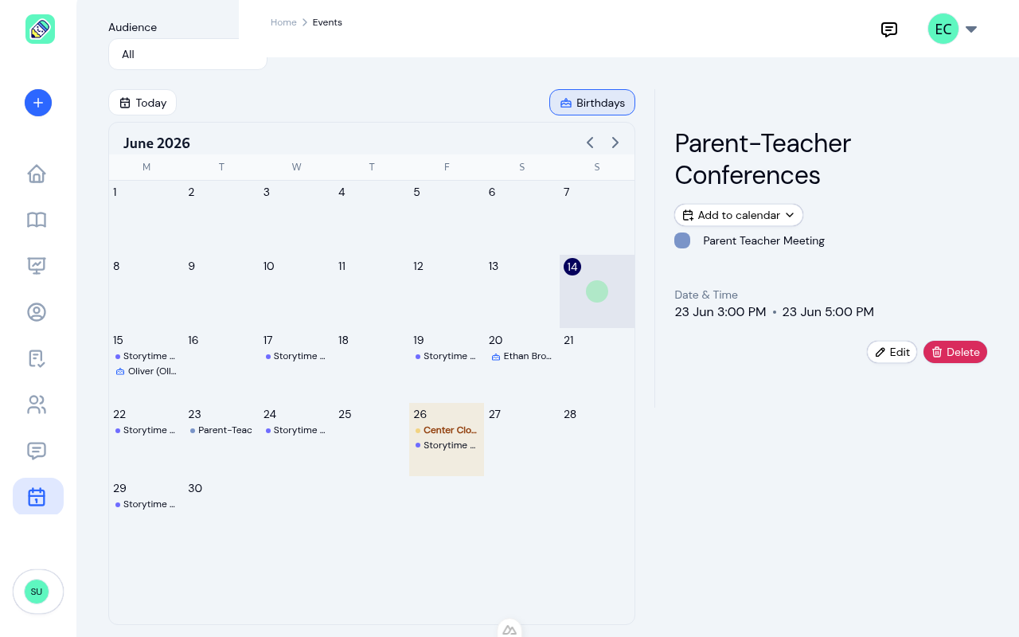Toggle the Birthdays filter button
Screen dimensions: 1019x637
pyautogui.click(x=592, y=103)
